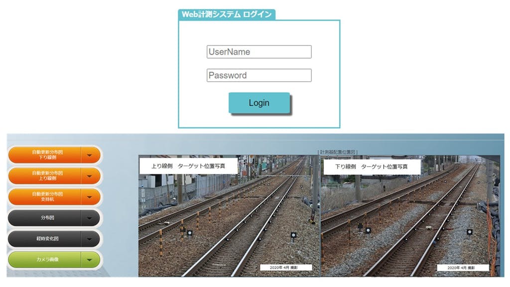Choose the 経時変化図 button
Image resolution: width=510 pixels, height=287 pixels.
click(x=45, y=239)
